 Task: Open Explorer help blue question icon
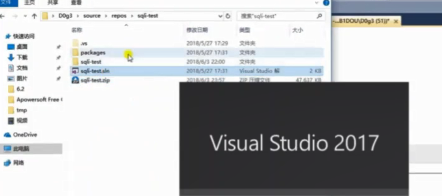326,3
